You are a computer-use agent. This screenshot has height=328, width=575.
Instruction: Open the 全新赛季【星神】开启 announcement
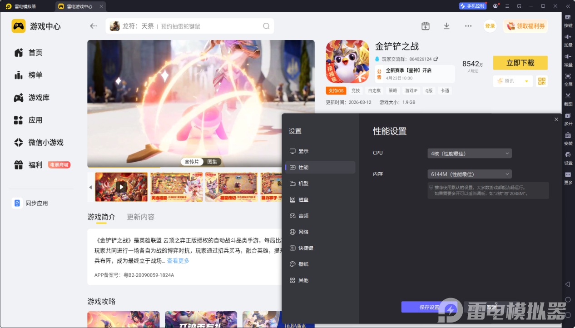(415, 74)
